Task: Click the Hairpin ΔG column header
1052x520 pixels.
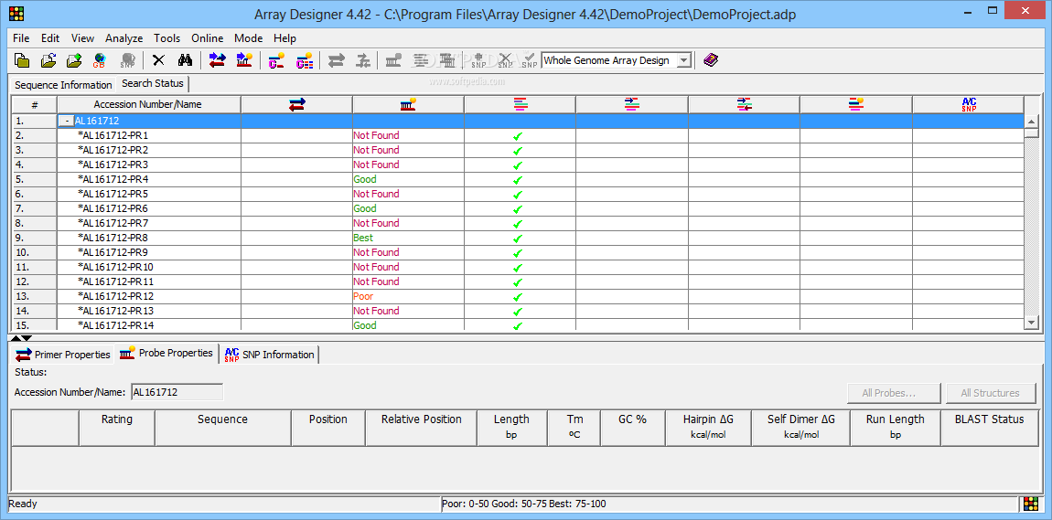Action: (x=708, y=427)
